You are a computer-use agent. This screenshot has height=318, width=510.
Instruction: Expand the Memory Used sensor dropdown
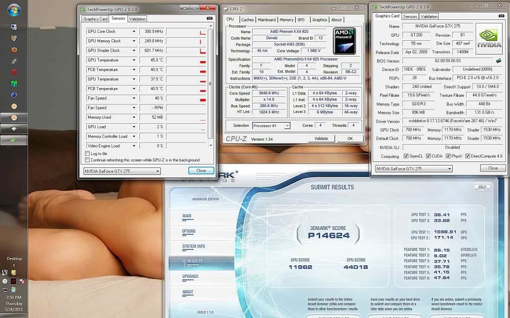(x=133, y=117)
